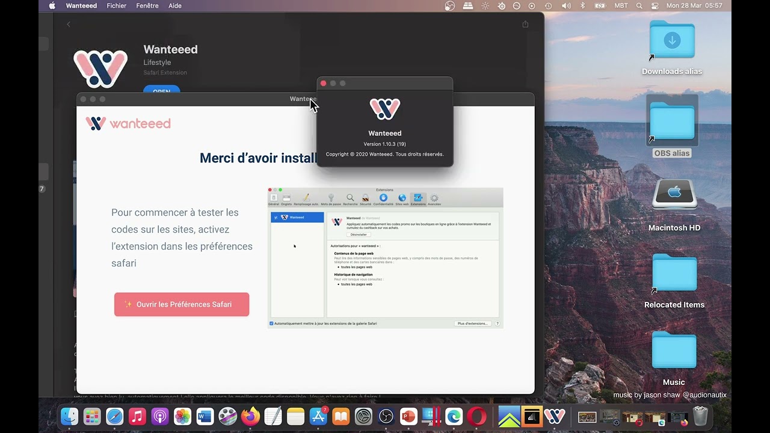Image resolution: width=770 pixels, height=433 pixels.
Task: Click brightness sun icon in menu bar
Action: tap(485, 5)
